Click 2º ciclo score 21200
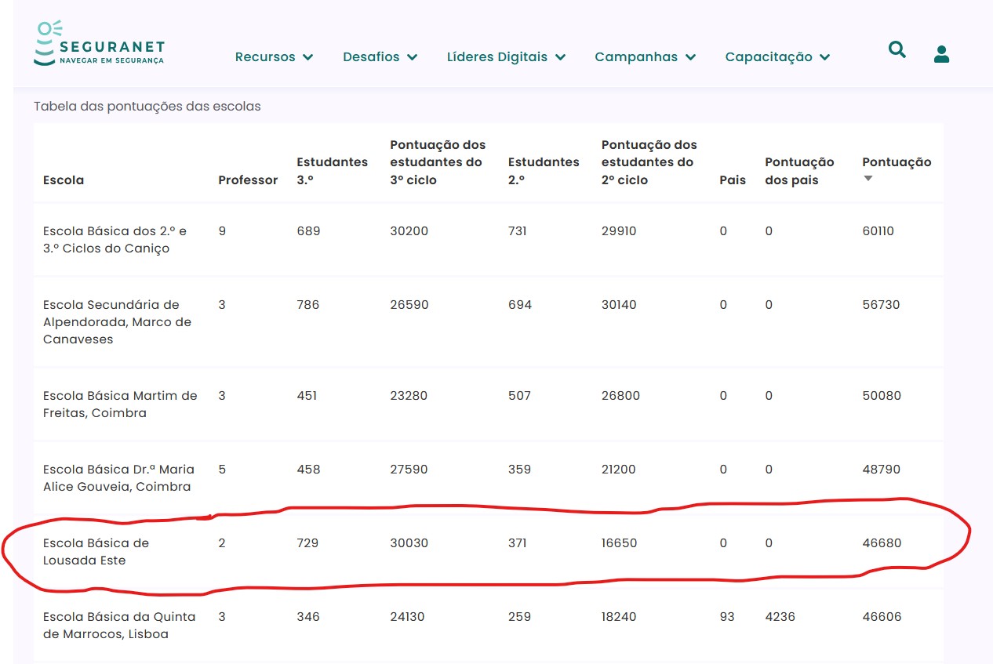993x664 pixels. click(x=619, y=470)
